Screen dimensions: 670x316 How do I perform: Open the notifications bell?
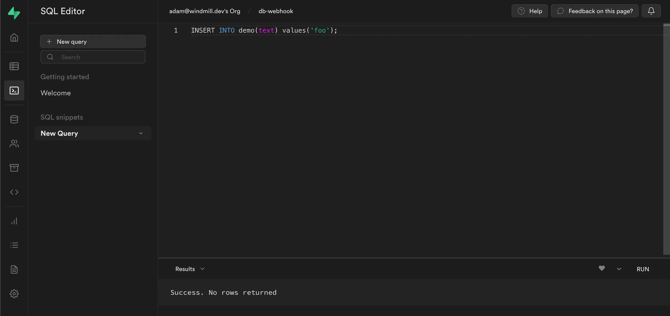651,11
